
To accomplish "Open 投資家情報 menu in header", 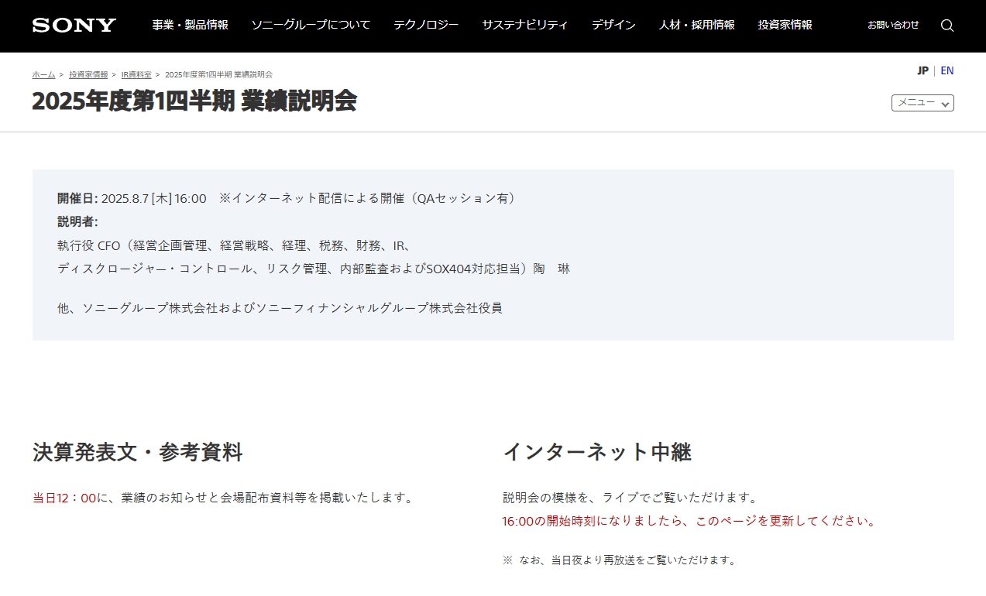I will coord(785,25).
